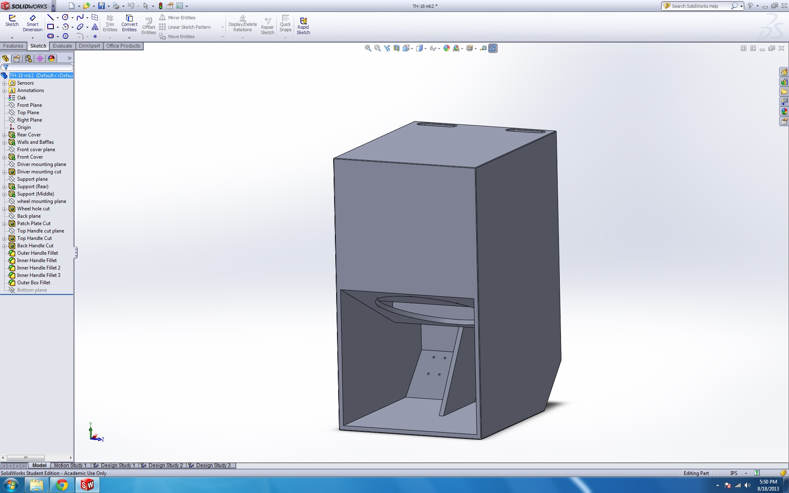Click the Quick Snaps button
This screenshot has height=493, width=789.
[x=285, y=23]
